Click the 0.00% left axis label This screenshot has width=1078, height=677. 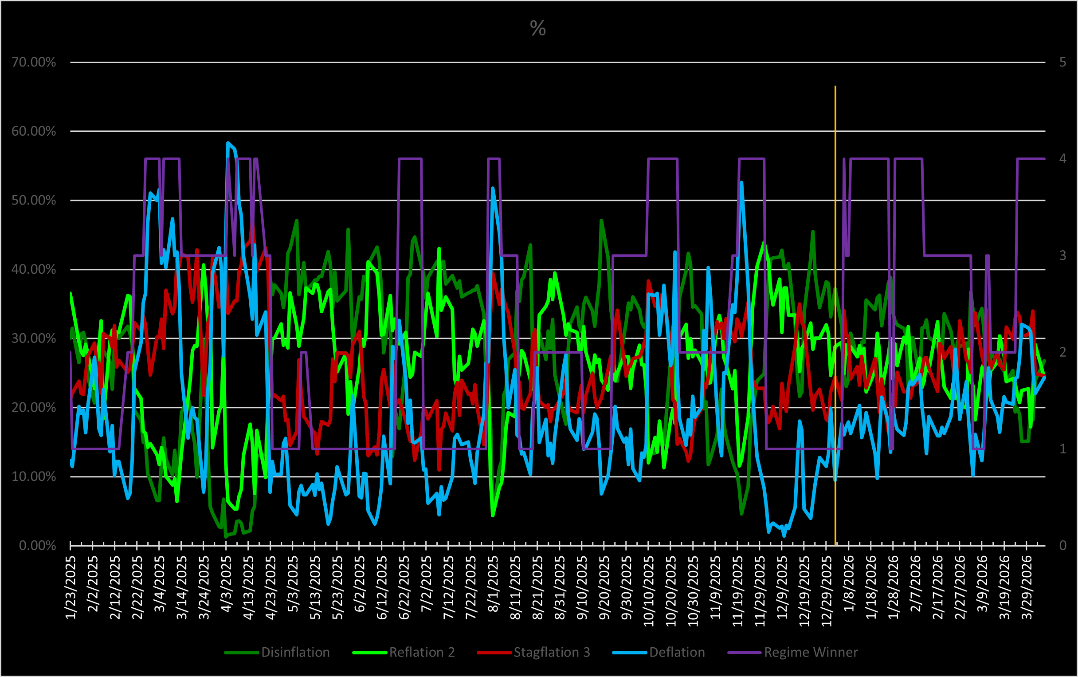37,545
